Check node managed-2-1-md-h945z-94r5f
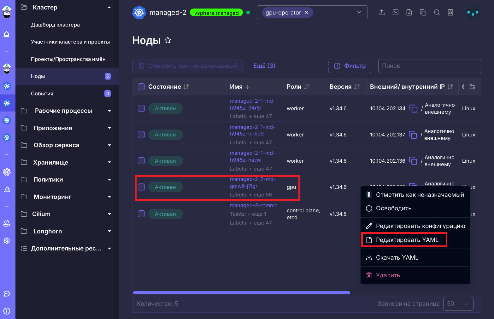The image size is (494, 319). point(141,108)
